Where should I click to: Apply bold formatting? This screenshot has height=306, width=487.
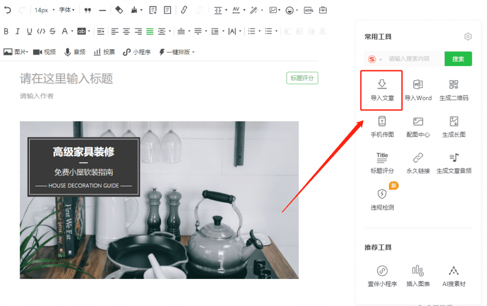6,31
